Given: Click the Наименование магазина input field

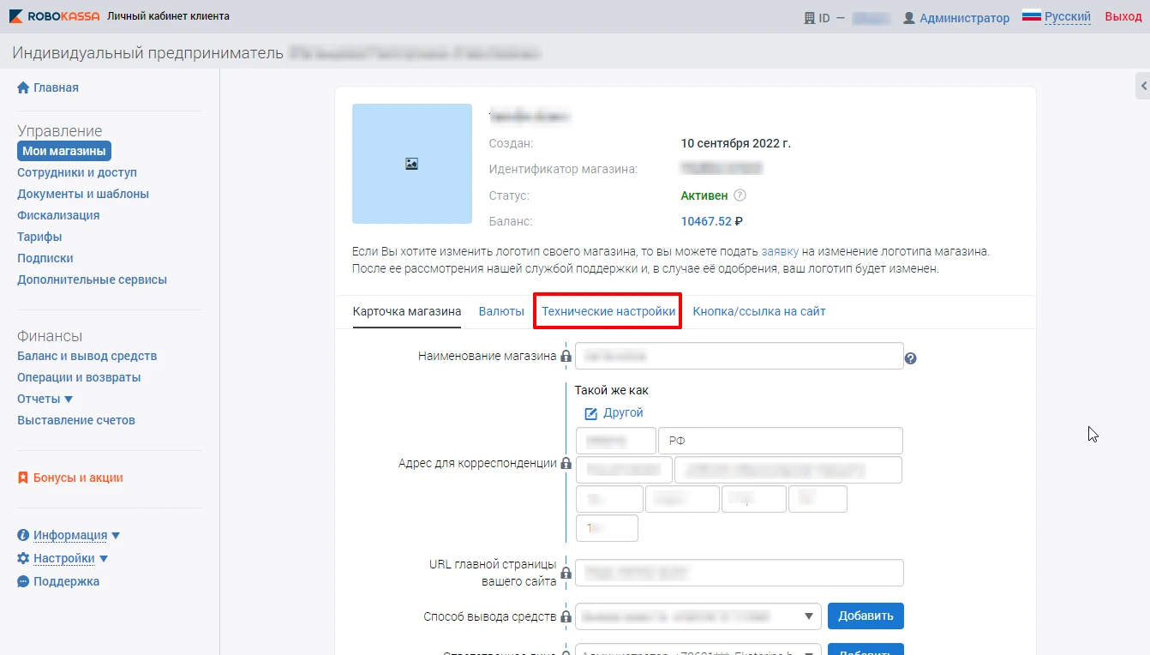Looking at the screenshot, I should click(x=739, y=356).
